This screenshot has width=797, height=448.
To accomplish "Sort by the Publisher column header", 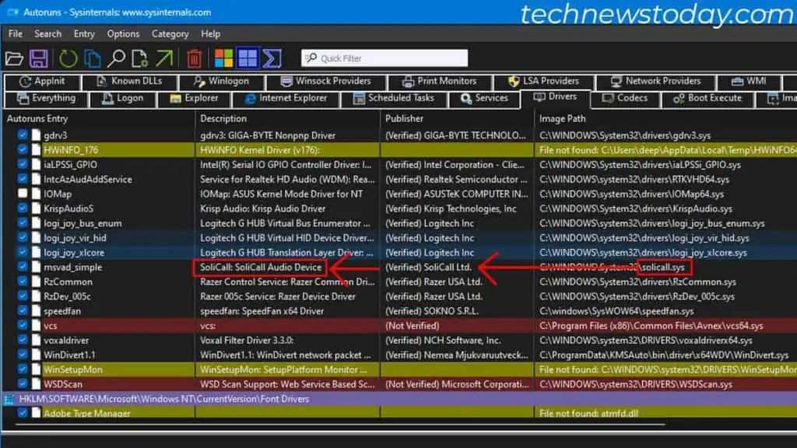I will click(405, 119).
